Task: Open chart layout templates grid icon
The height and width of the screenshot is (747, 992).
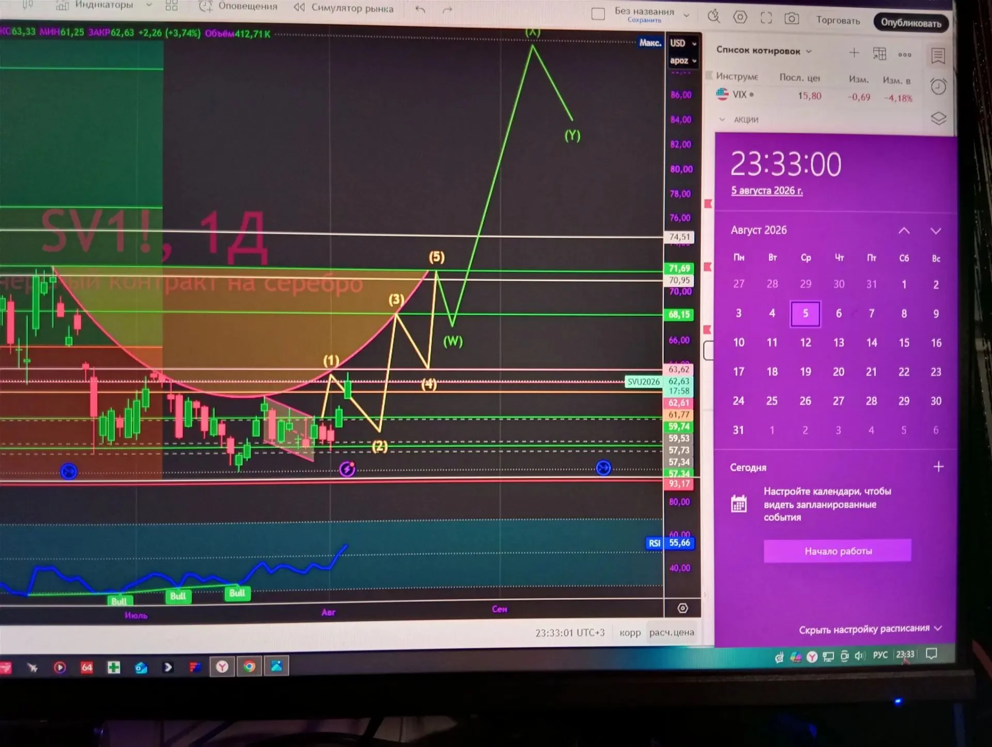Action: [172, 5]
